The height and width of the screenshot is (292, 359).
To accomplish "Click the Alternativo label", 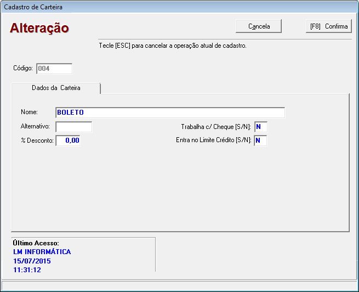I will click(35, 127).
